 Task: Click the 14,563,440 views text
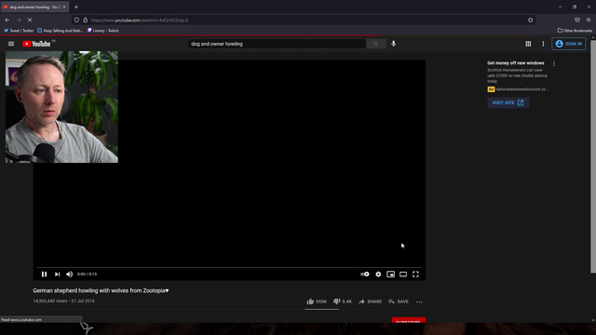pyautogui.click(x=49, y=301)
